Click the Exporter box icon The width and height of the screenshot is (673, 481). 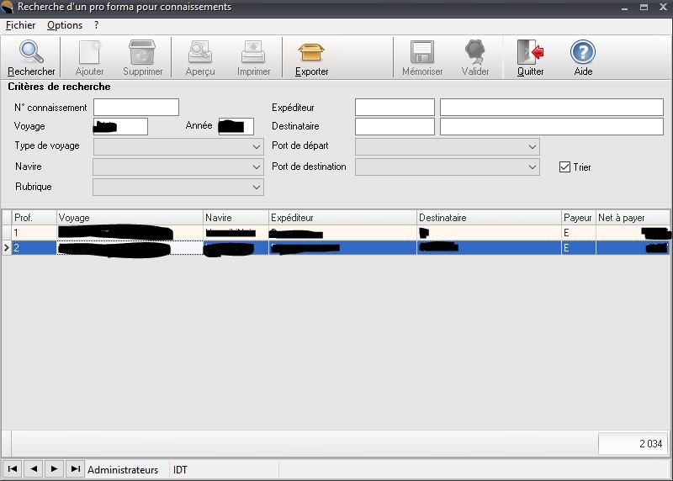pyautogui.click(x=311, y=53)
